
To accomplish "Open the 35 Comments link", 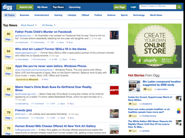I will (39, 59).
